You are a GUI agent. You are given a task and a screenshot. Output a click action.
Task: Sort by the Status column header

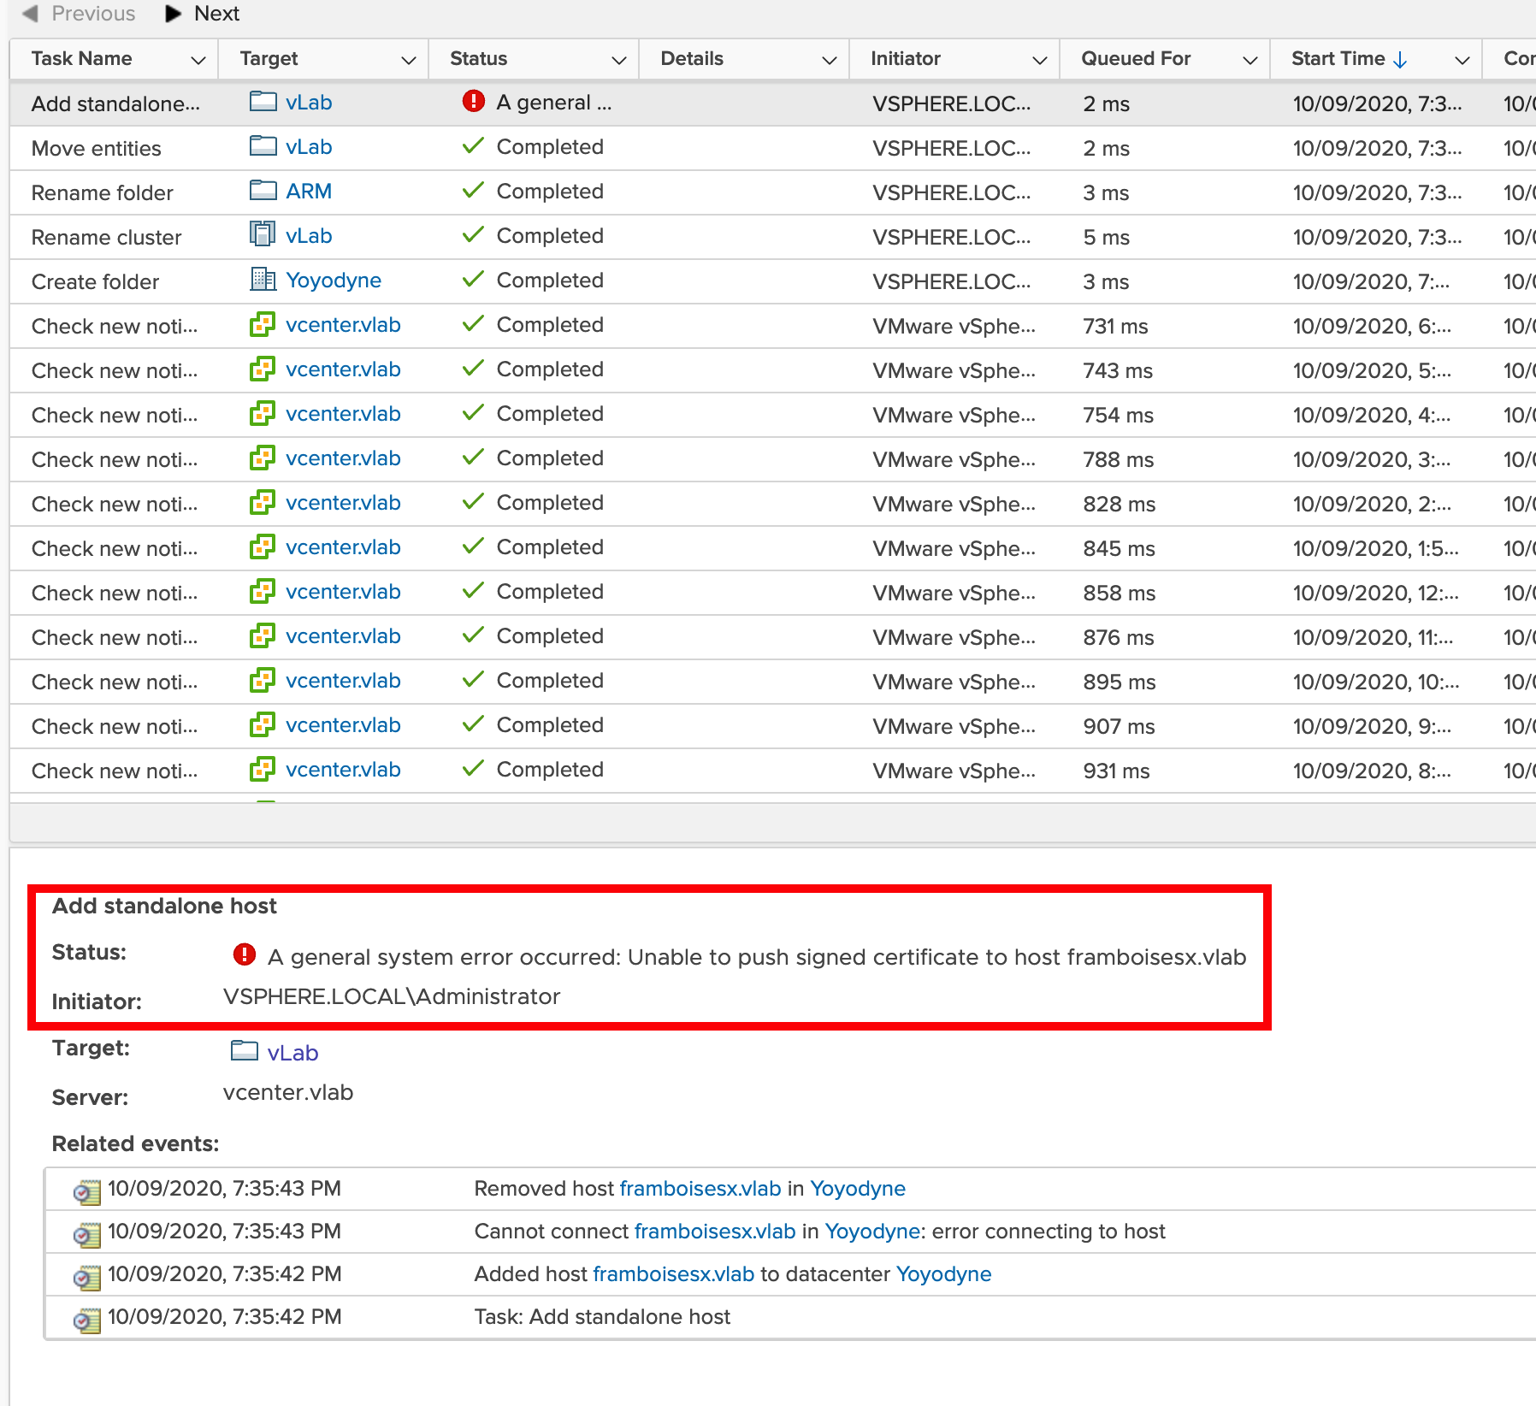click(x=478, y=58)
